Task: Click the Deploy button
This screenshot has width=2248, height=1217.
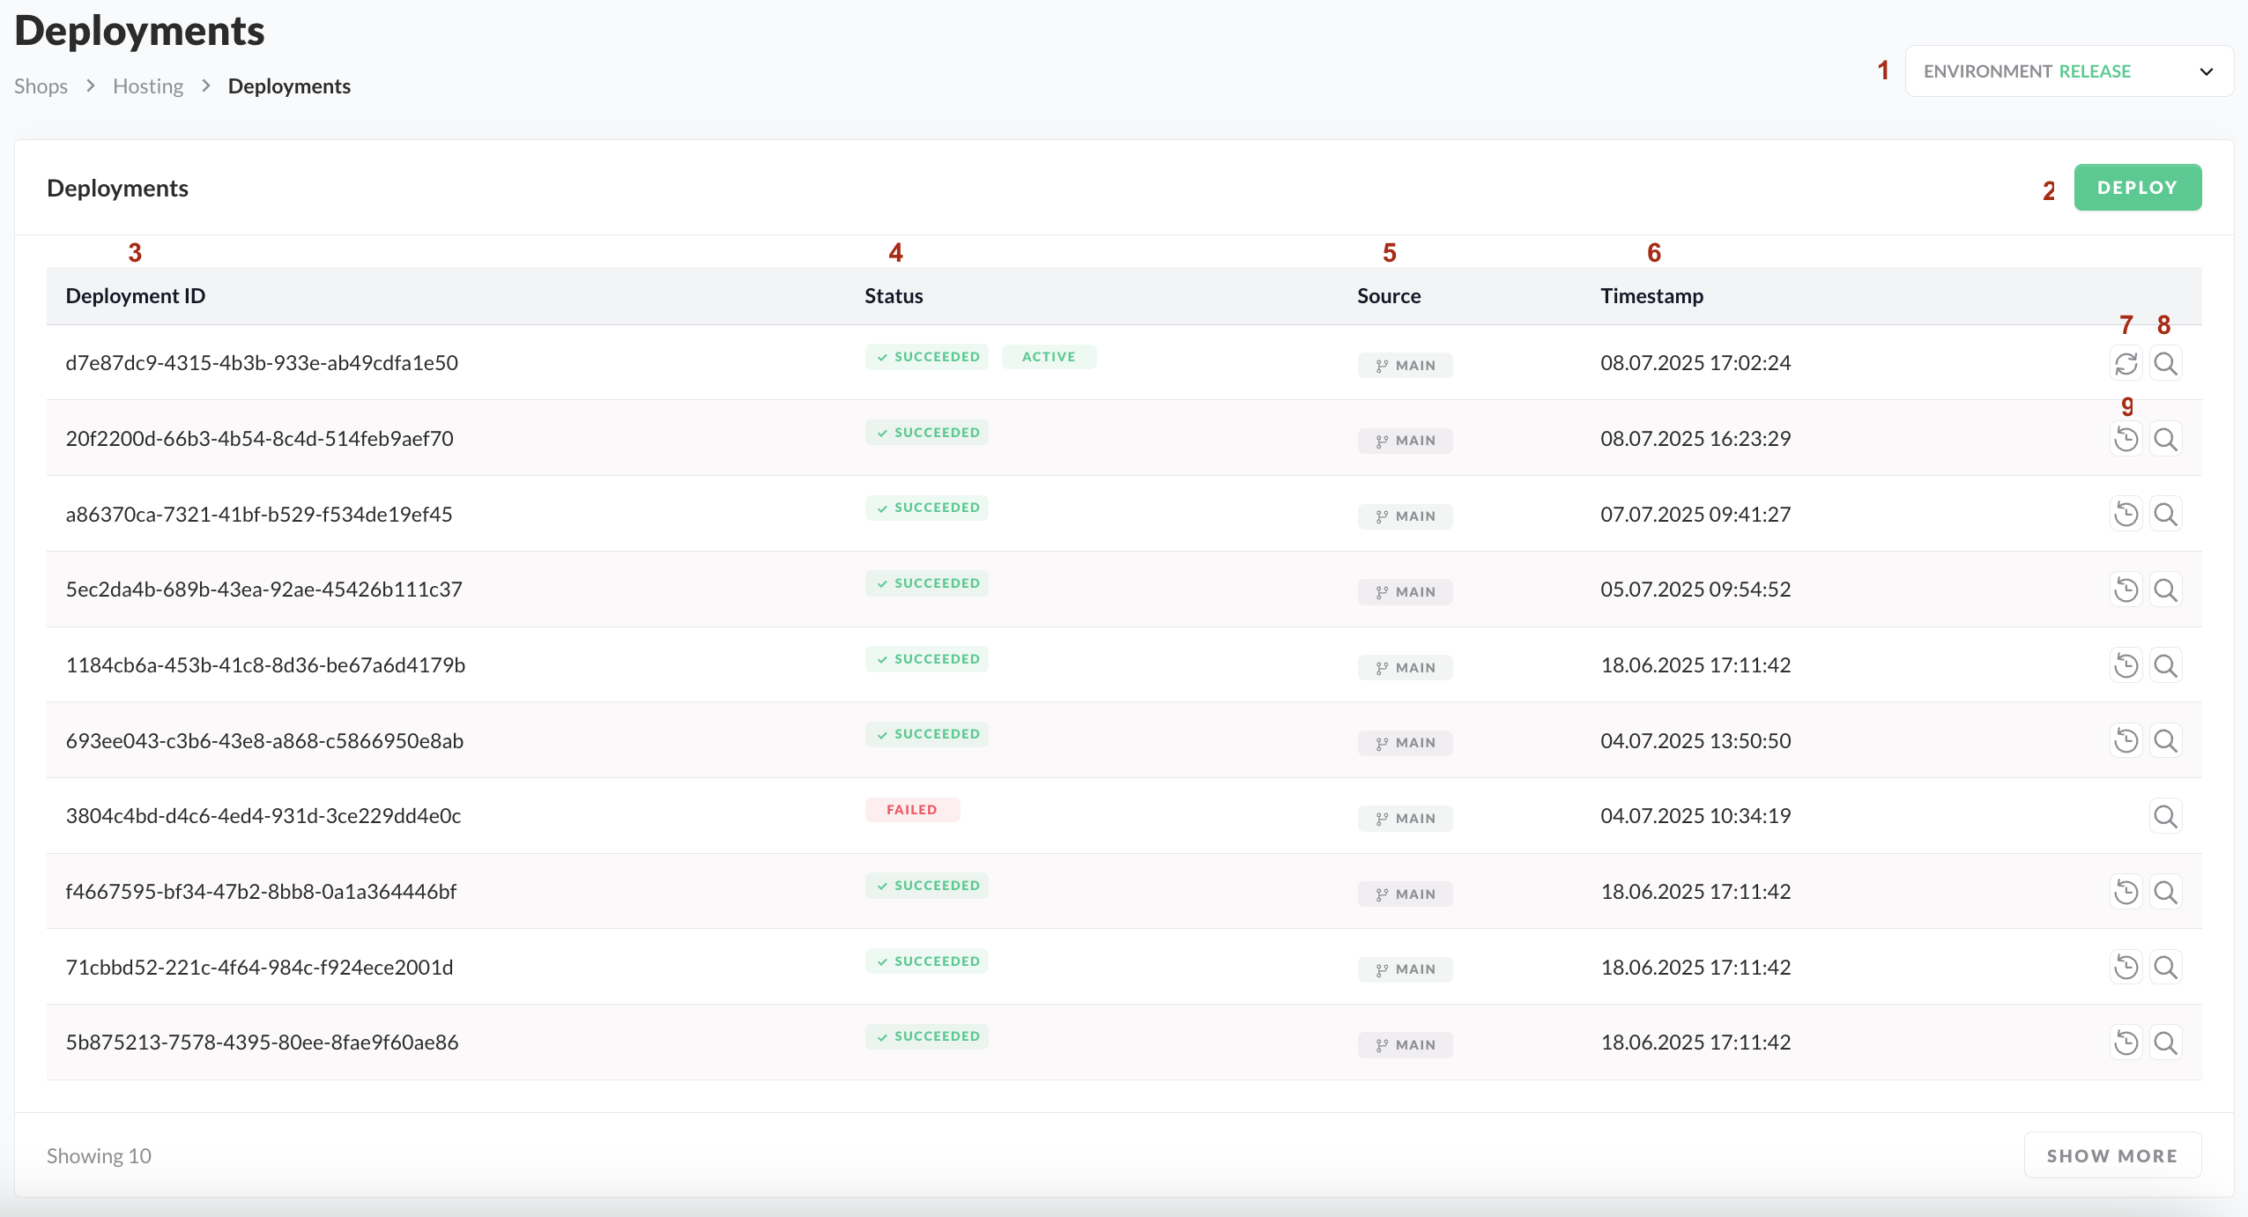Action: 2137,188
